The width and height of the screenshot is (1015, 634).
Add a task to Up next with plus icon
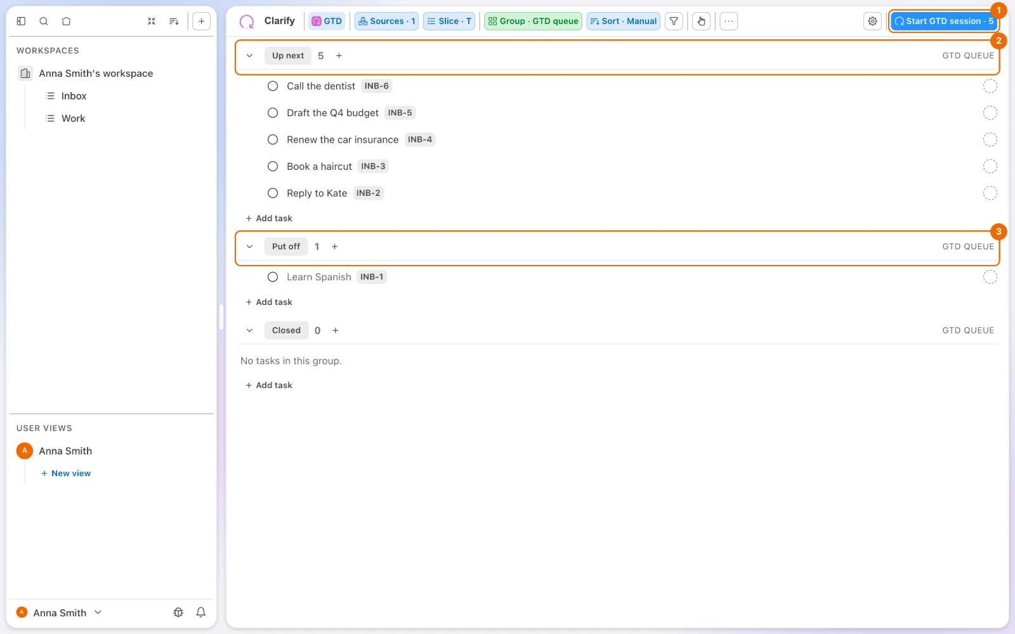click(x=339, y=56)
